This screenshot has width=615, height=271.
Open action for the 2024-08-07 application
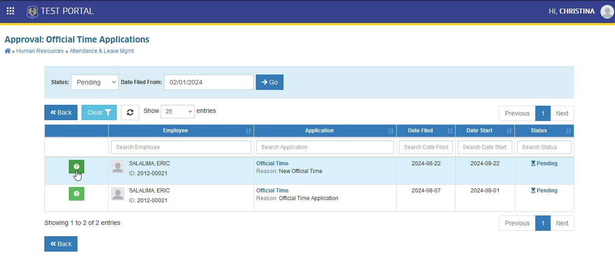point(77,194)
